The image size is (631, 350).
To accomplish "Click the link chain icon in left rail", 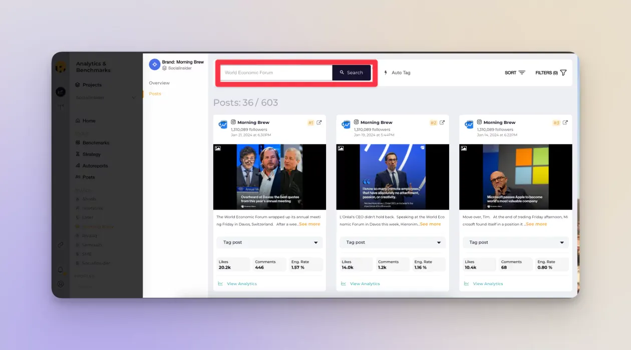I will (x=61, y=244).
